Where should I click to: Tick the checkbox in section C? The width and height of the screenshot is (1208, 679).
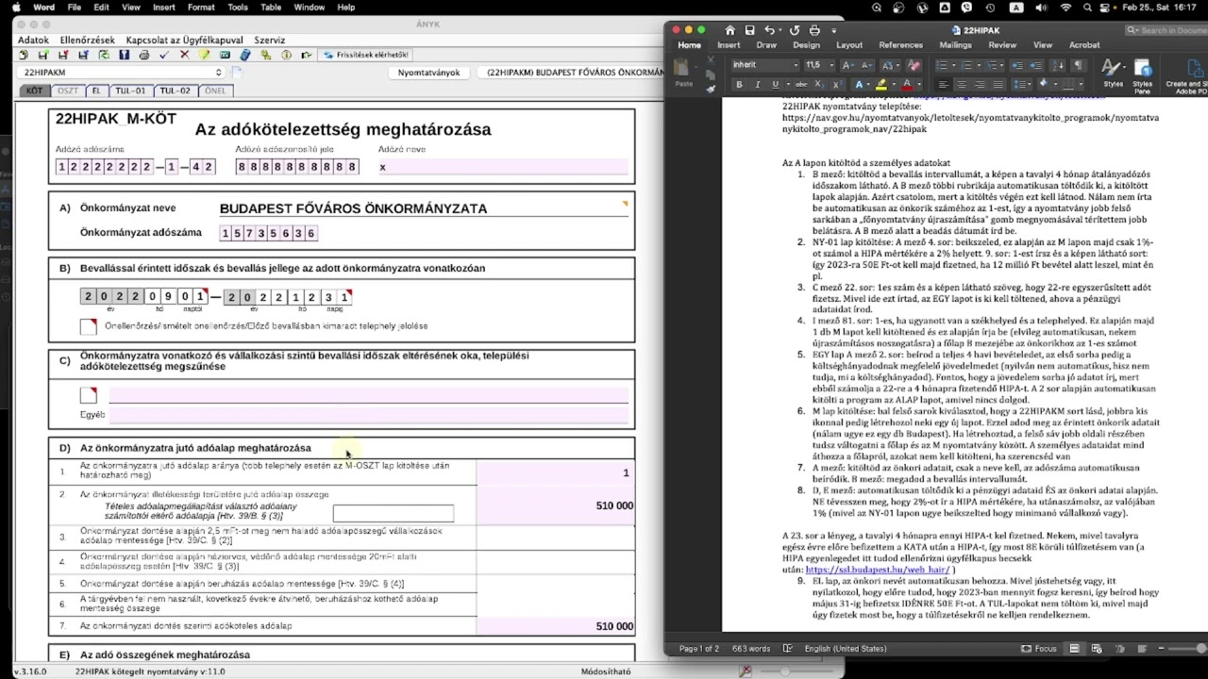pyautogui.click(x=89, y=395)
